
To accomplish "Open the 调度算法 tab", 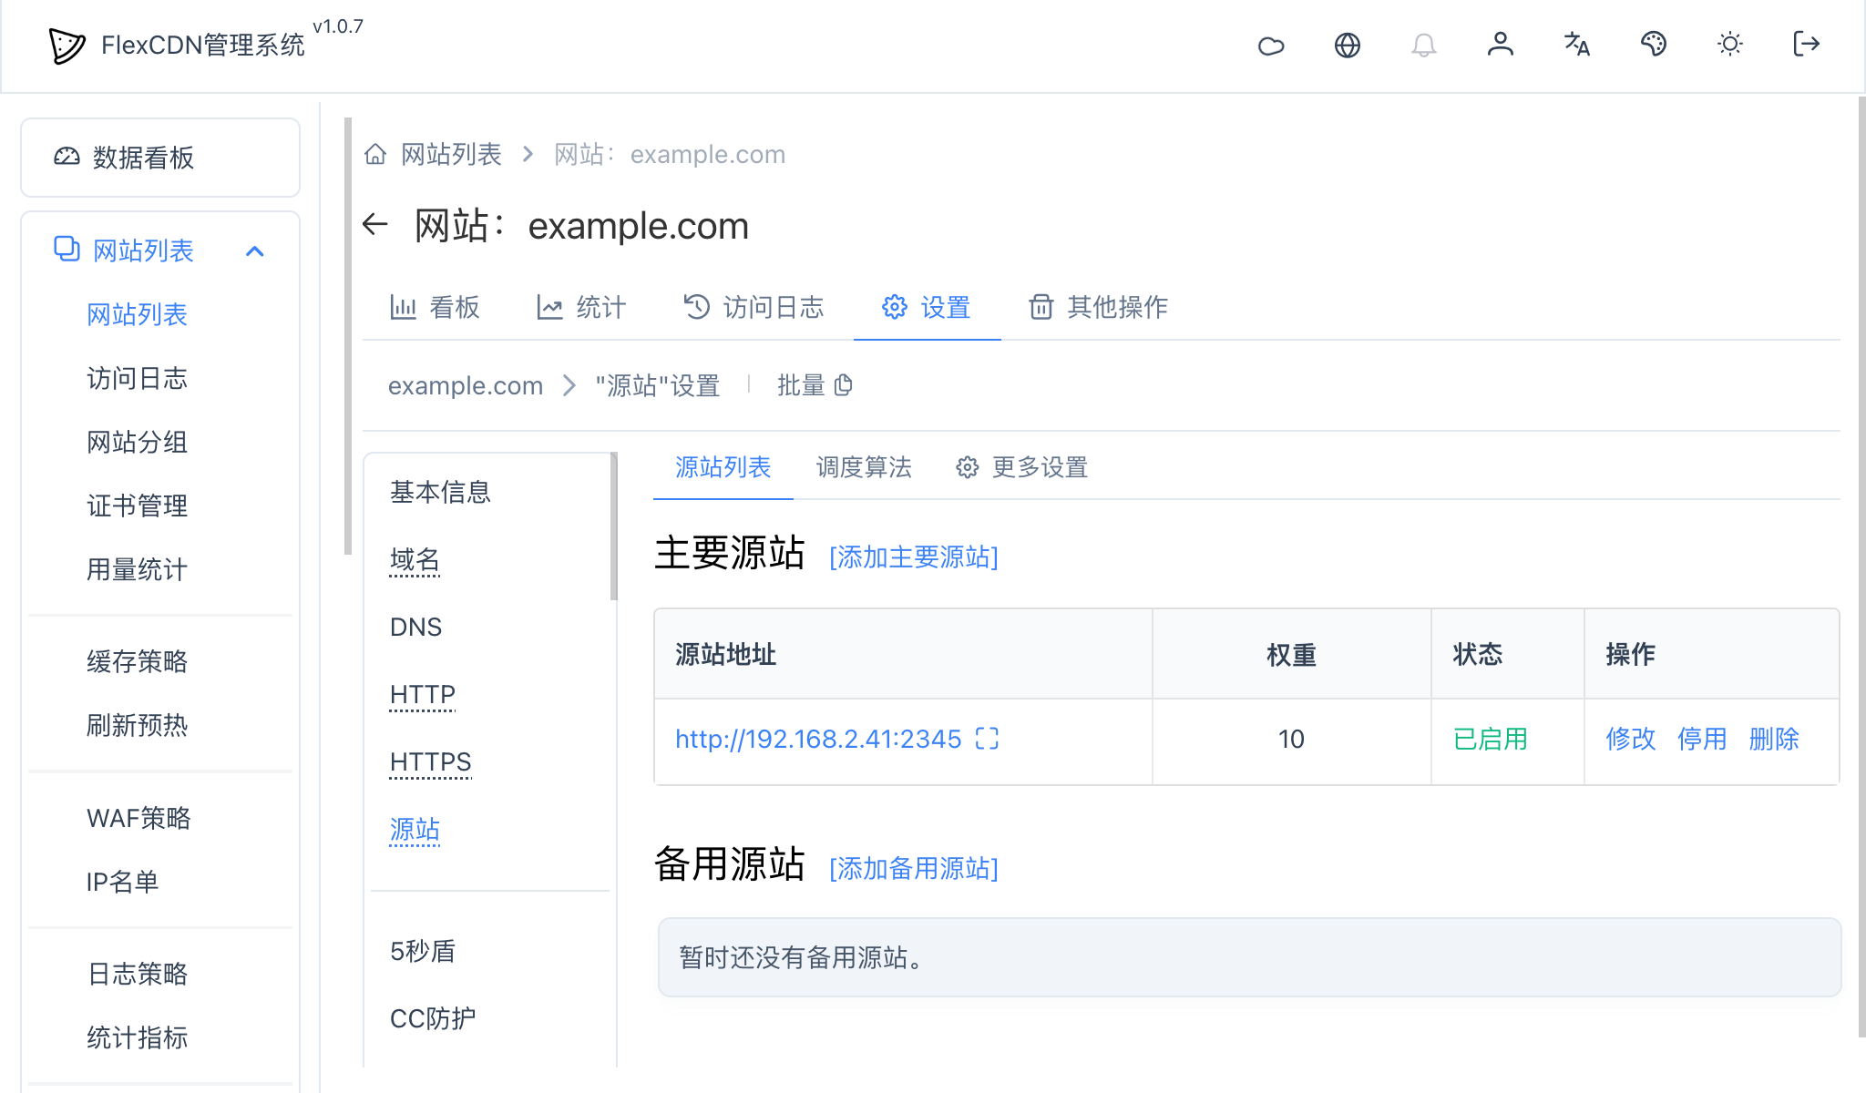I will point(863,467).
